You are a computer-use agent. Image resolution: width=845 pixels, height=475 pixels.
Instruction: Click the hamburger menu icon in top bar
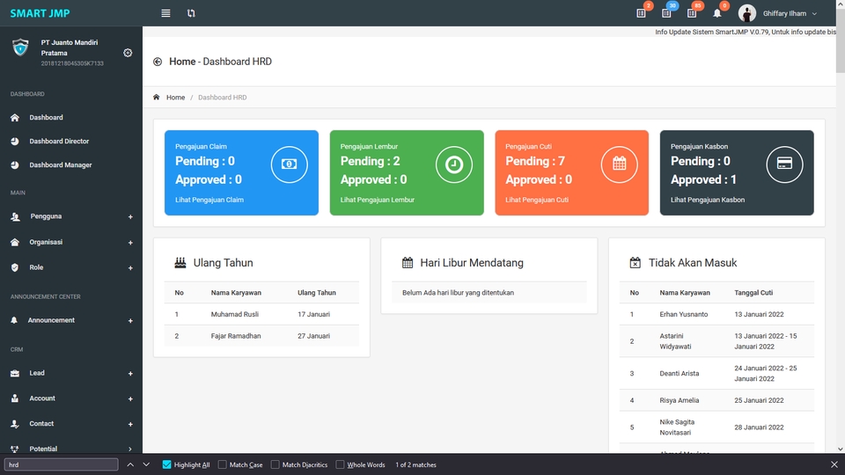point(165,13)
